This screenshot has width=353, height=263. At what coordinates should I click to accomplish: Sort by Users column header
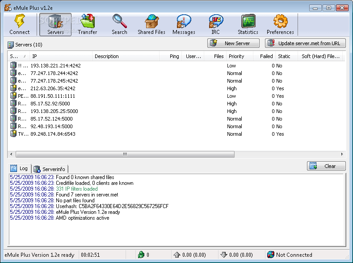(193, 56)
